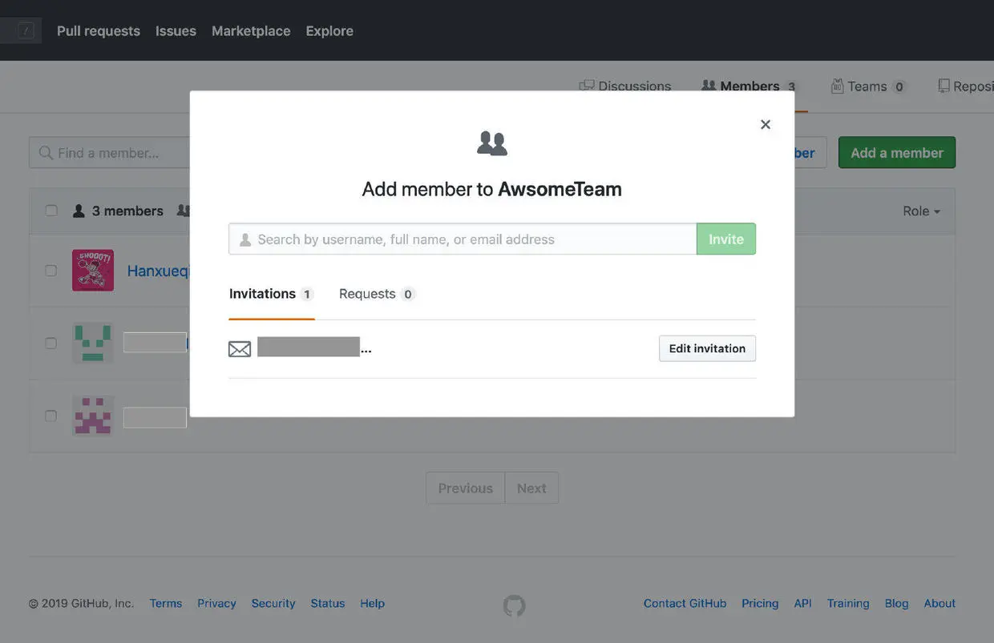
Task: Open the Status footer link
Action: click(x=328, y=603)
